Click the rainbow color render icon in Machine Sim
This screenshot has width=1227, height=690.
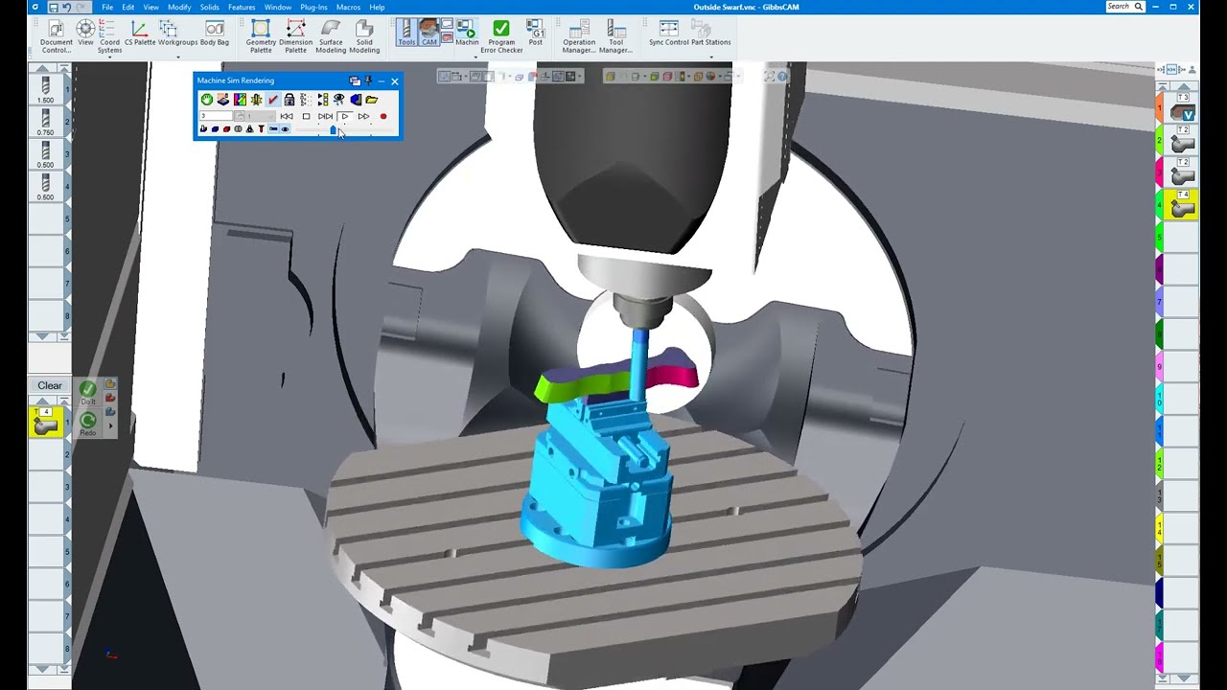pyautogui.click(x=240, y=100)
